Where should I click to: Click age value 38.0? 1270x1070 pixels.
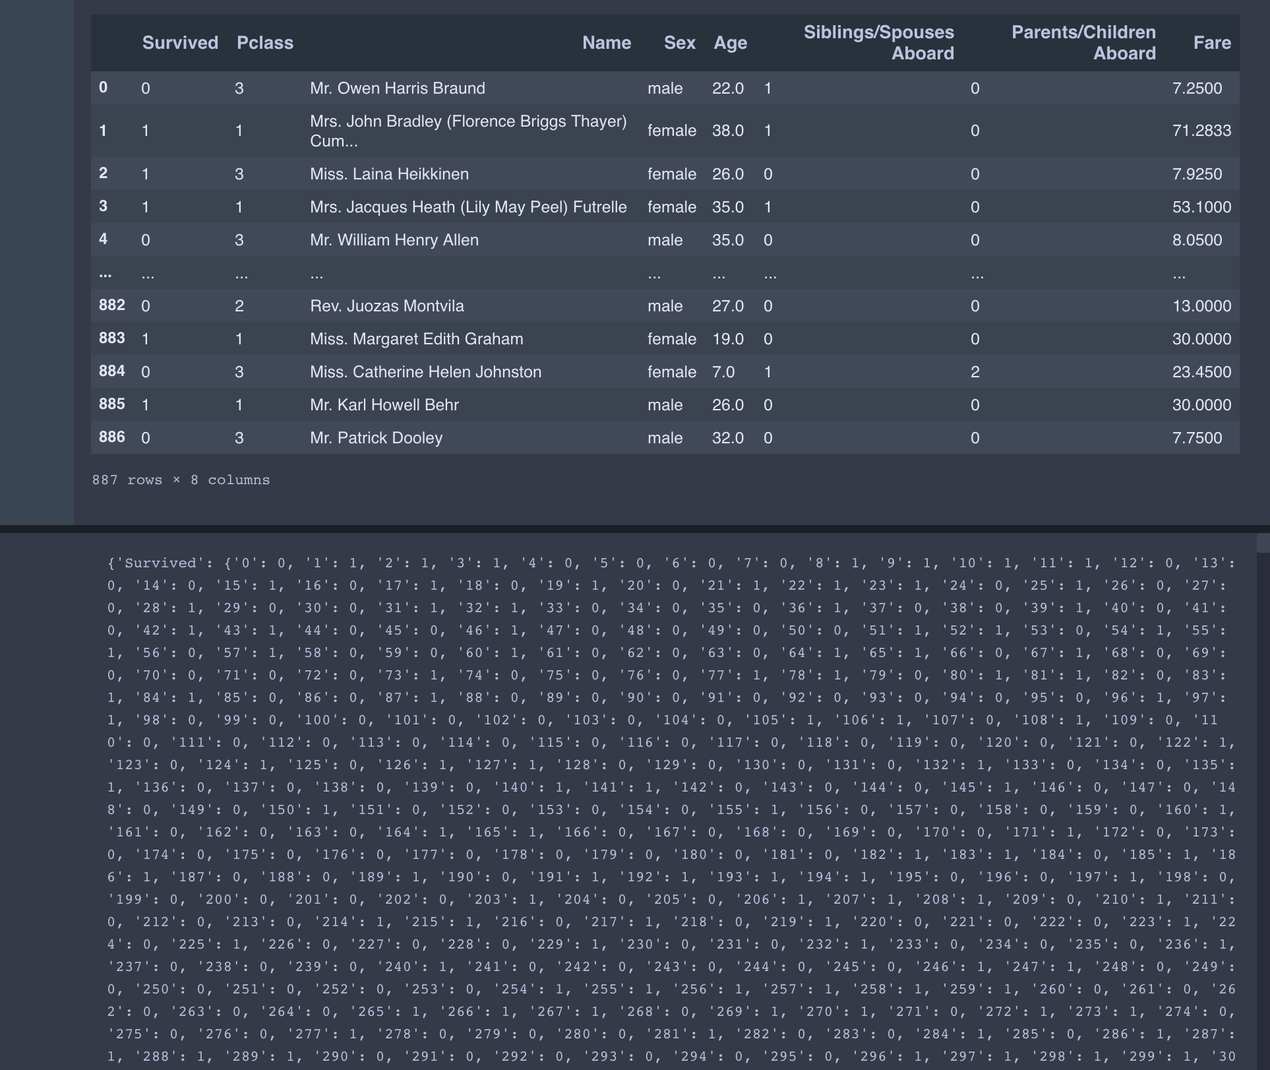(728, 131)
